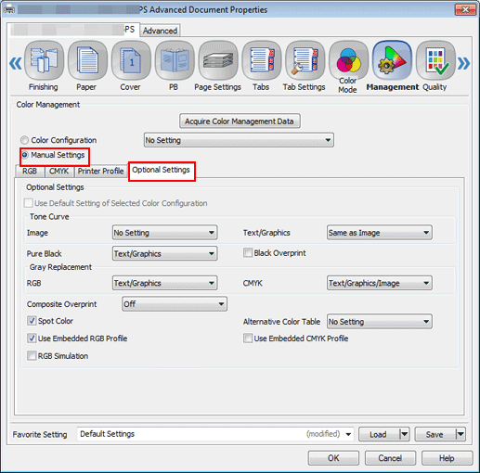480x473 pixels.
Task: Open the Color Configuration No Setting dropdown
Action: pos(239,140)
